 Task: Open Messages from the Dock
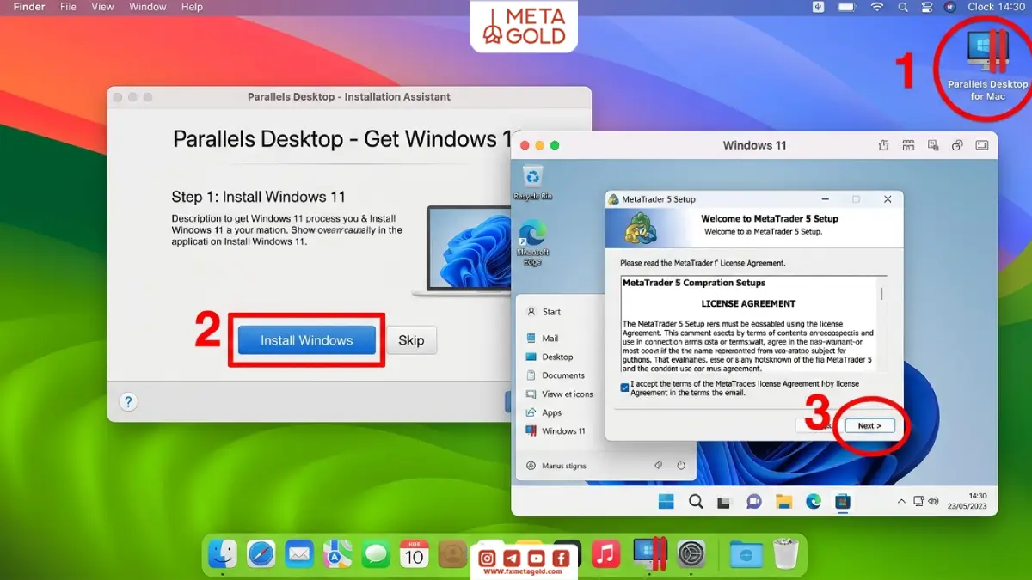pos(376,554)
